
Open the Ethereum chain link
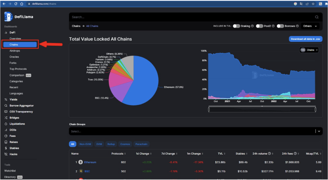(90, 162)
